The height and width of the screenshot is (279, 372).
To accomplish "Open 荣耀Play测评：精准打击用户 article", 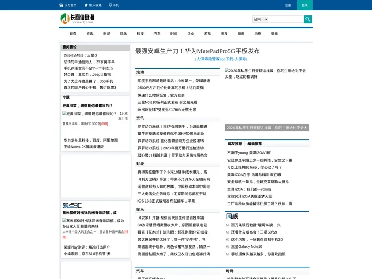I will click(x=87, y=247).
